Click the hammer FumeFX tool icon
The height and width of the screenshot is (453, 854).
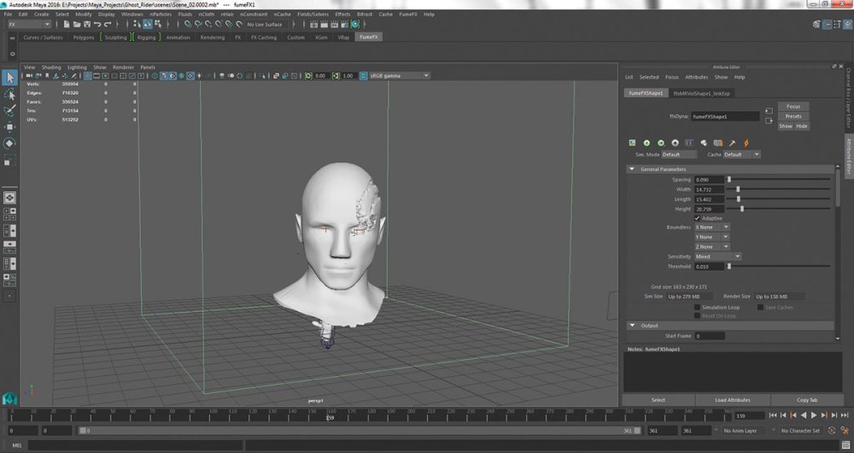coord(732,143)
